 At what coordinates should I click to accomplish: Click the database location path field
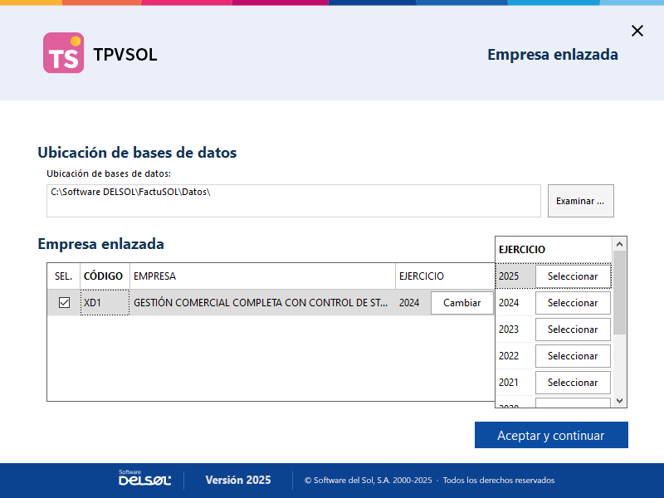click(294, 201)
